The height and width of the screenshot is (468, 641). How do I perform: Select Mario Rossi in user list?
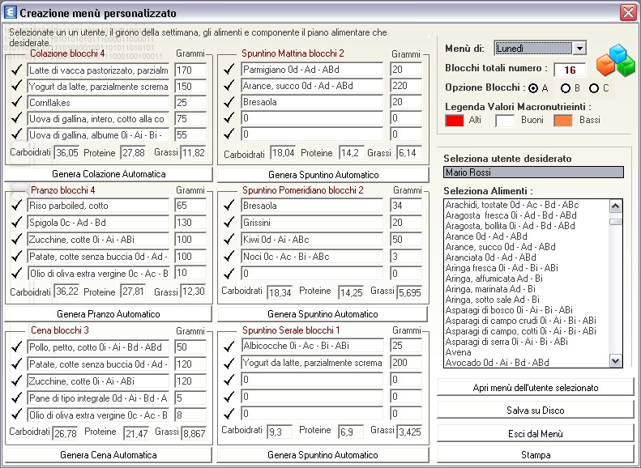533,172
